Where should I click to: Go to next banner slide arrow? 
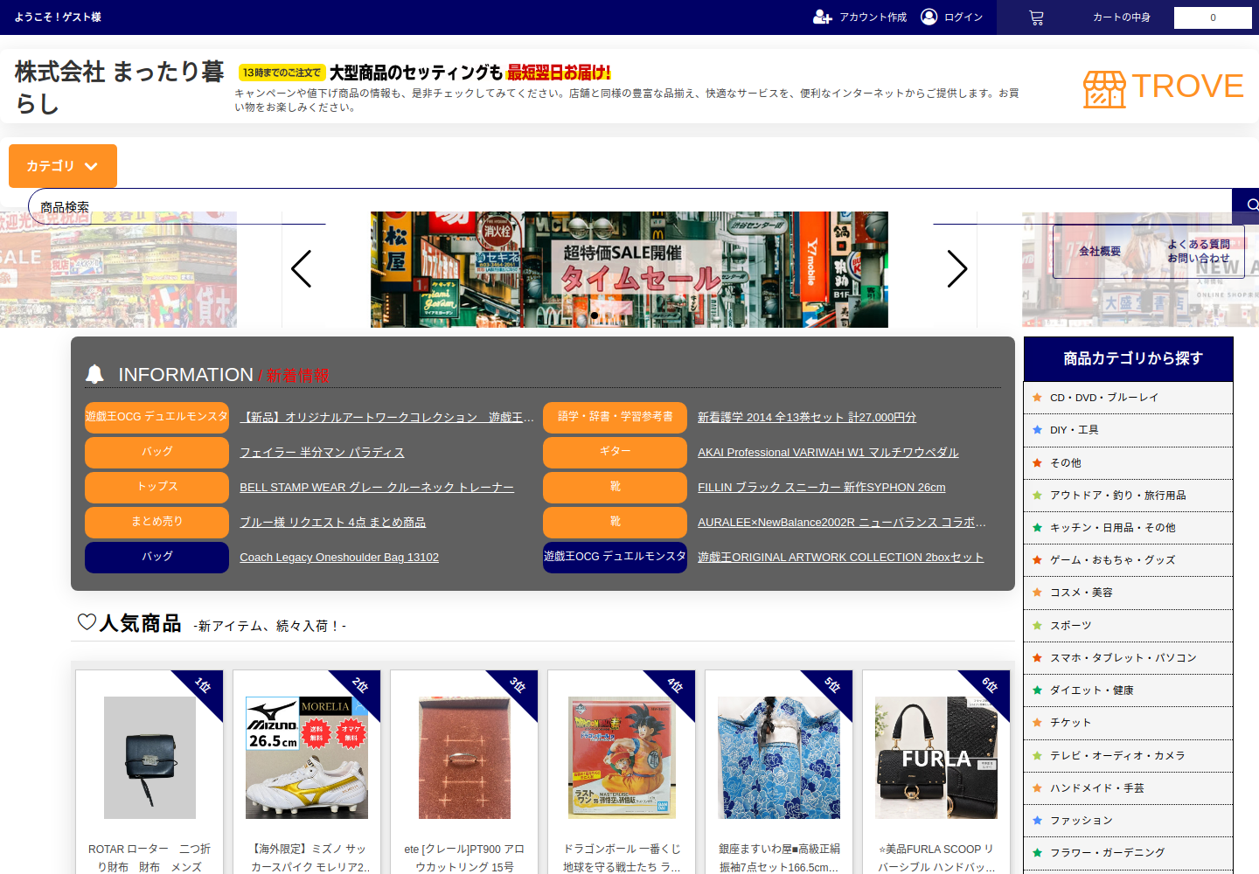(x=957, y=269)
